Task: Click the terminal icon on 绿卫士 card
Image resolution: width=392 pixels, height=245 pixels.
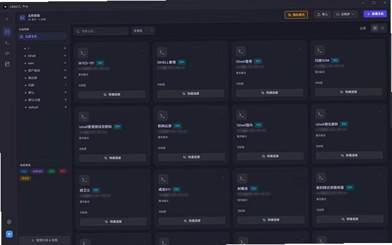Action: click(x=85, y=180)
